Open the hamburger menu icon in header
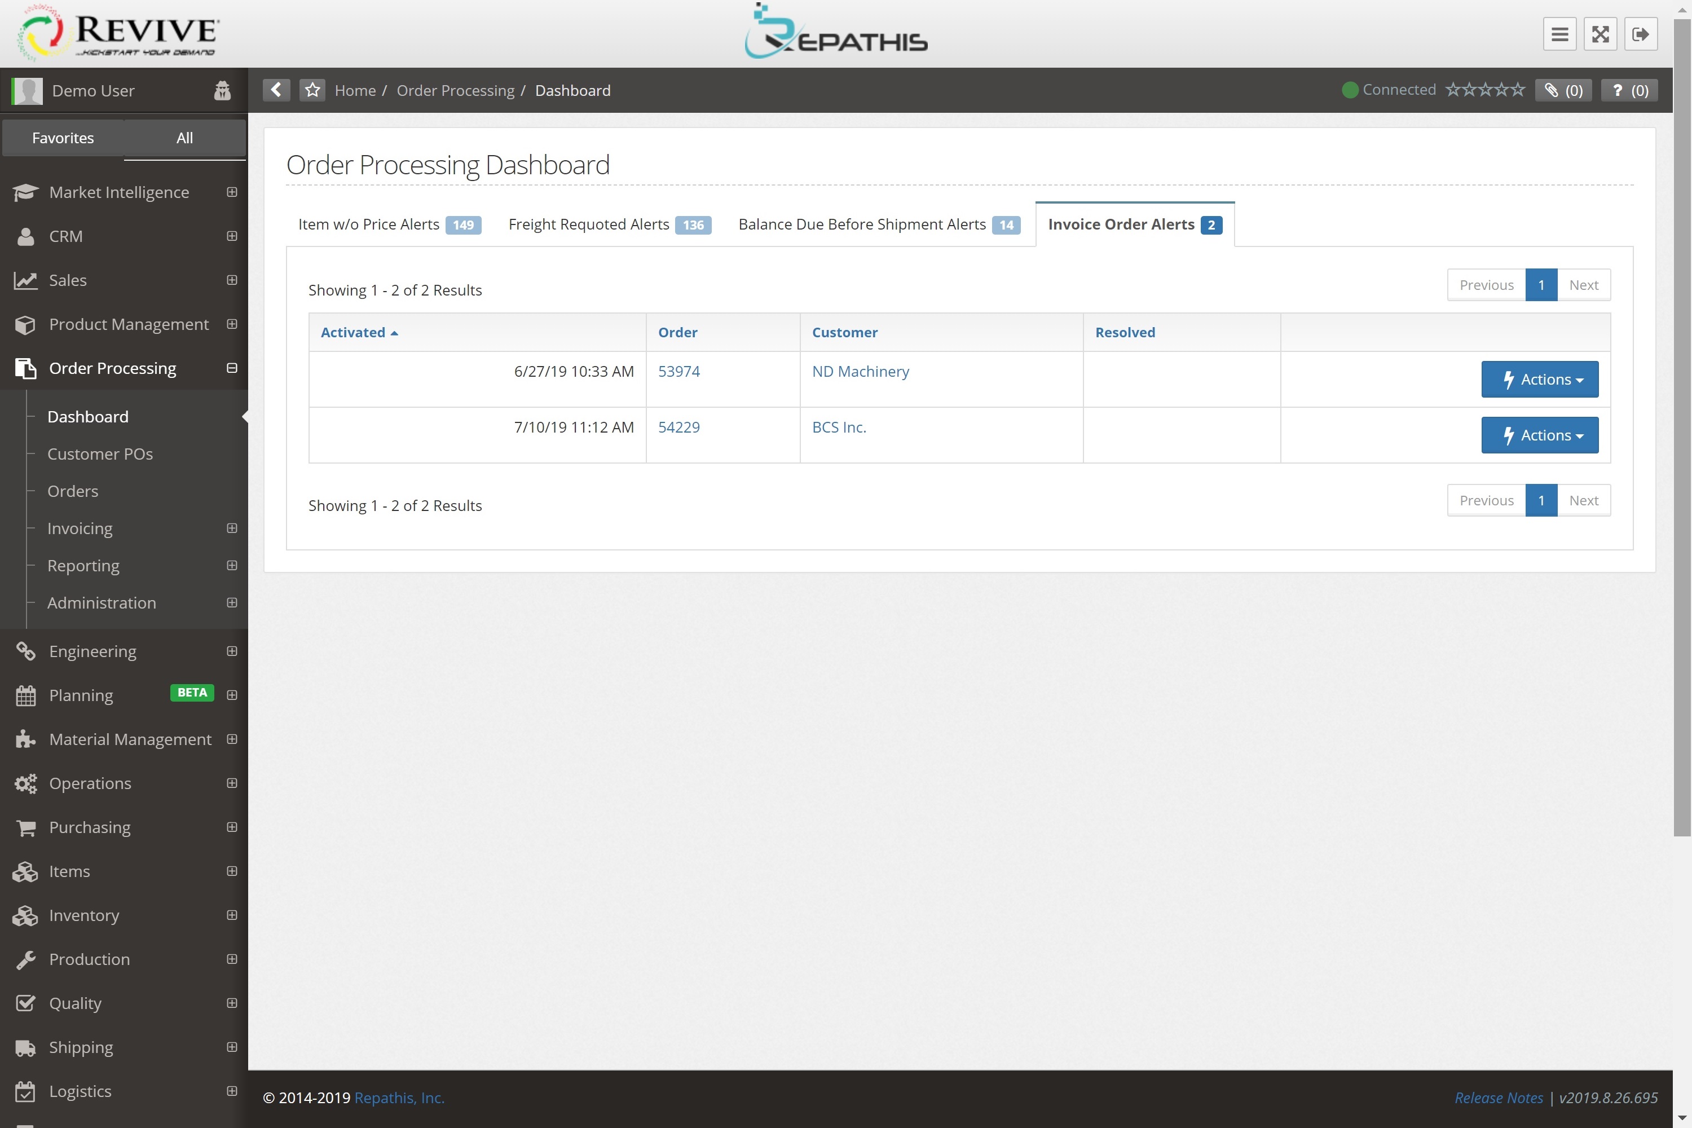1692x1128 pixels. [1559, 34]
